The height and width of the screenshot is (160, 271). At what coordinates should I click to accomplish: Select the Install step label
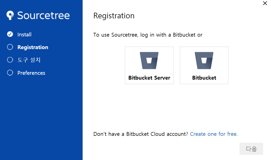pos(24,34)
